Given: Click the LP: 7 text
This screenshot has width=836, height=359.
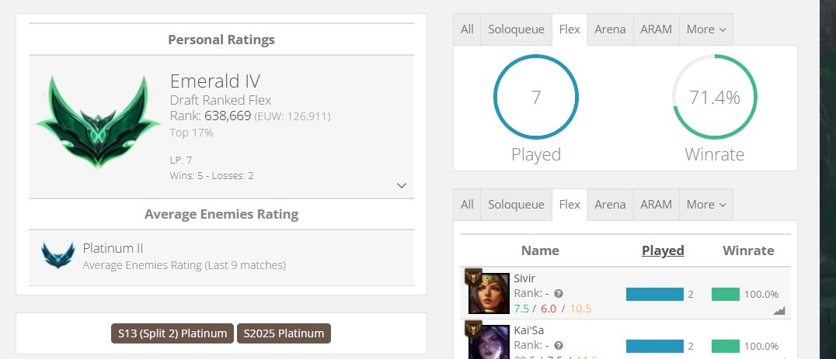Looking at the screenshot, I should tap(181, 160).
